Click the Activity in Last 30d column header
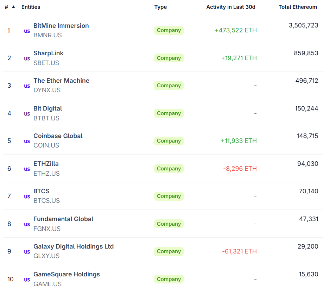This screenshot has width=323, height=288. click(231, 7)
